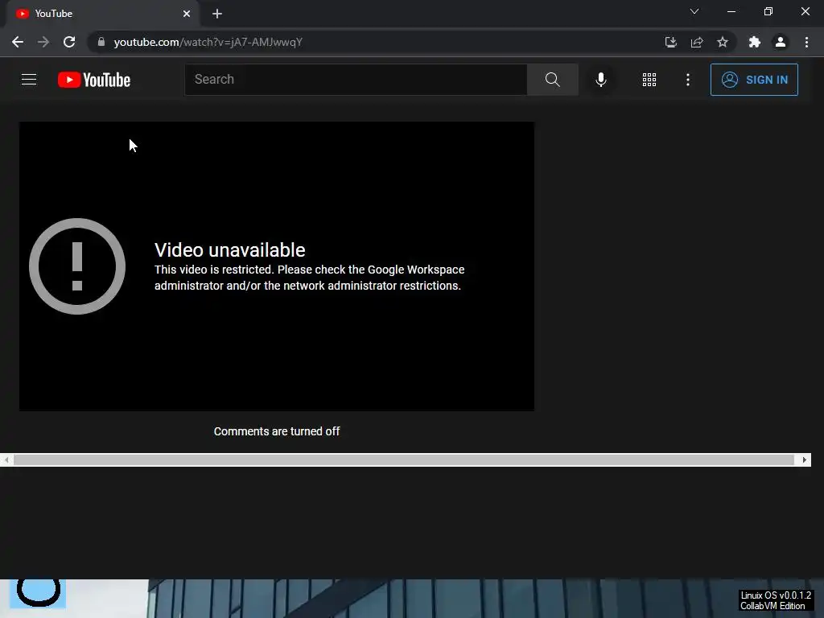824x618 pixels.
Task: Go forward using the browser forward arrow
Action: (x=43, y=42)
